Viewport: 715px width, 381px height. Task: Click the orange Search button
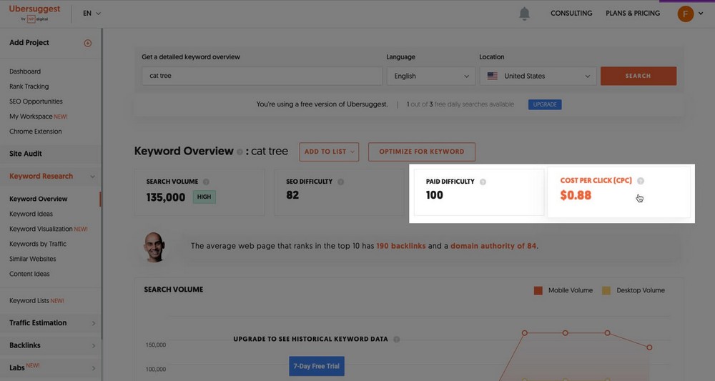tap(638, 76)
